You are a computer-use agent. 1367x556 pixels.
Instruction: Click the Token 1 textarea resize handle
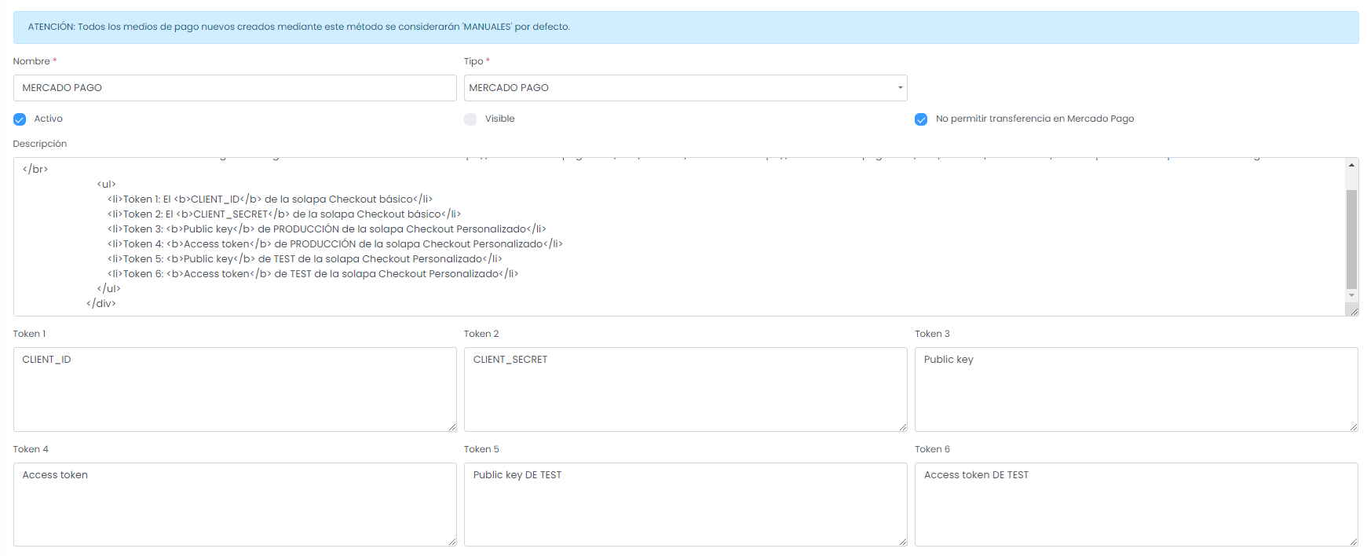[x=452, y=427]
